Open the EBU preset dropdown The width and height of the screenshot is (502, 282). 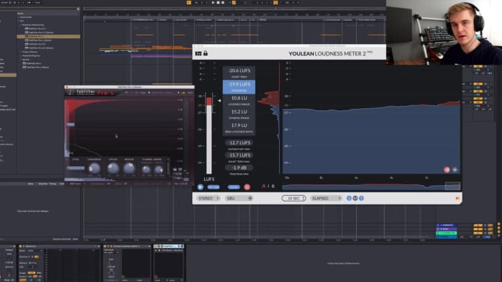[x=239, y=198]
